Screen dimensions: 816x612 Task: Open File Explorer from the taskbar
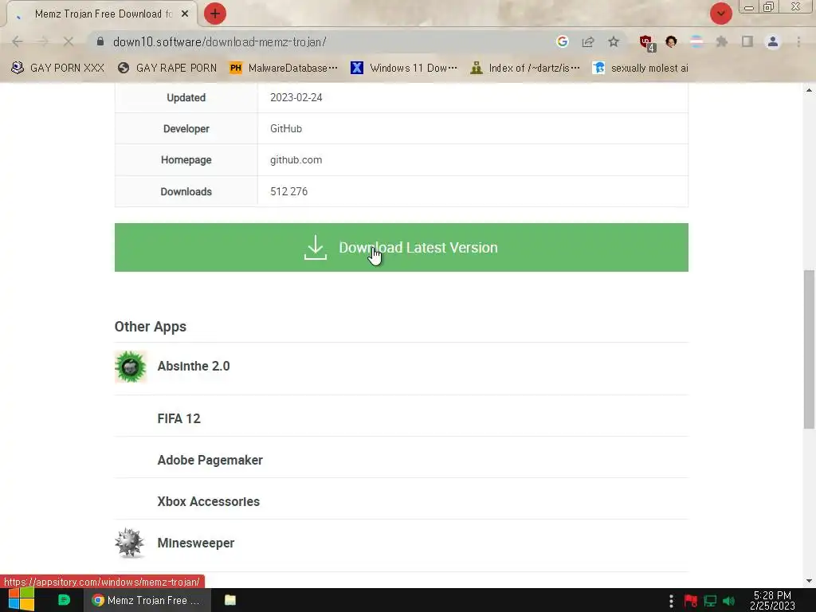[230, 600]
